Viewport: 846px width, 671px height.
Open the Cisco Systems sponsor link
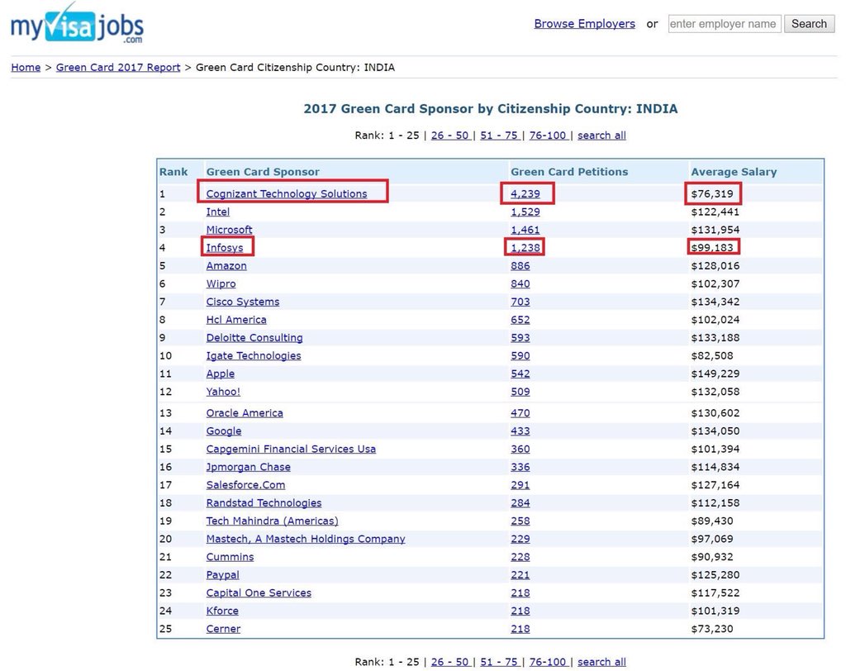tap(243, 302)
